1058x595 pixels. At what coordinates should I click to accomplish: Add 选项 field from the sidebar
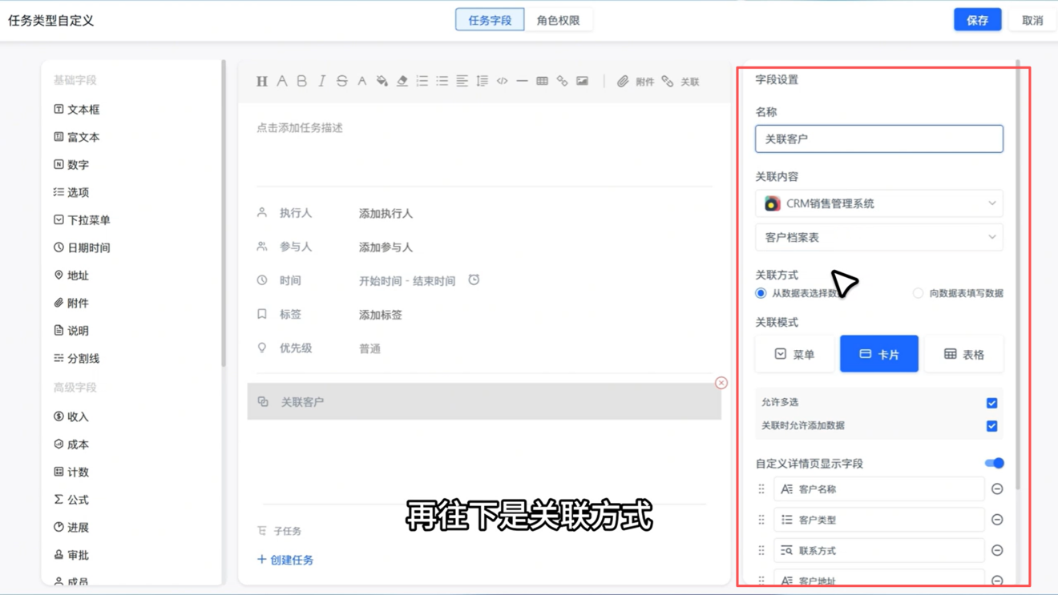[x=71, y=192]
